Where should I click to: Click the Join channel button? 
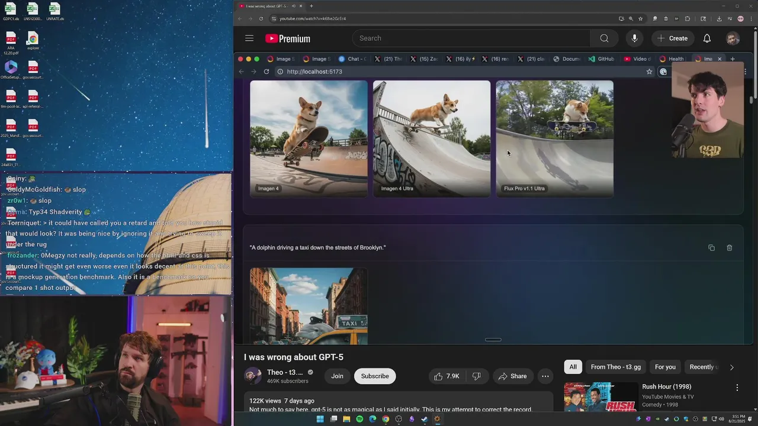point(338,376)
